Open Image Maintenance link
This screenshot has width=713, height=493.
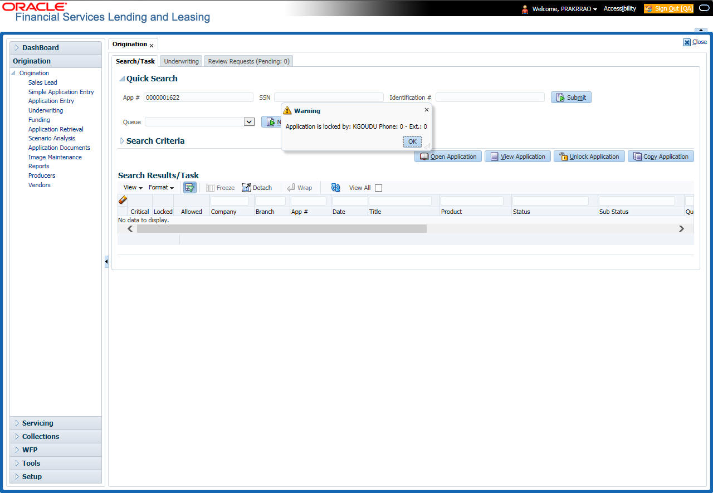coord(55,157)
